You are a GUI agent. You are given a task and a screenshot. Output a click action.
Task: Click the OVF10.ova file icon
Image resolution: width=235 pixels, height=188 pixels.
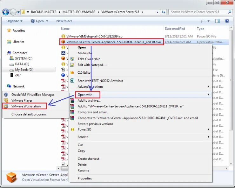pyautogui.click(x=63, y=42)
